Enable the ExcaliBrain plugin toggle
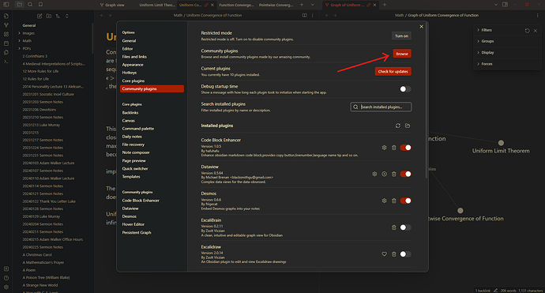545x293 pixels. [x=405, y=227]
